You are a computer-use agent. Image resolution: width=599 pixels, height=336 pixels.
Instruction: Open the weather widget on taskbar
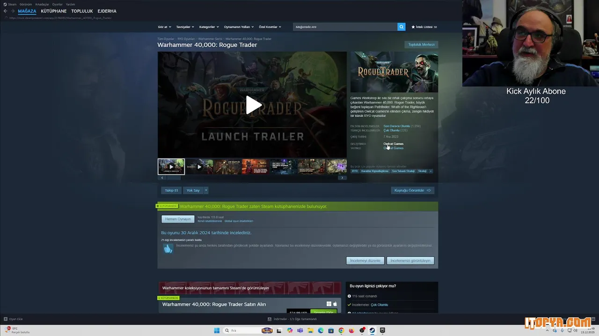click(18, 330)
